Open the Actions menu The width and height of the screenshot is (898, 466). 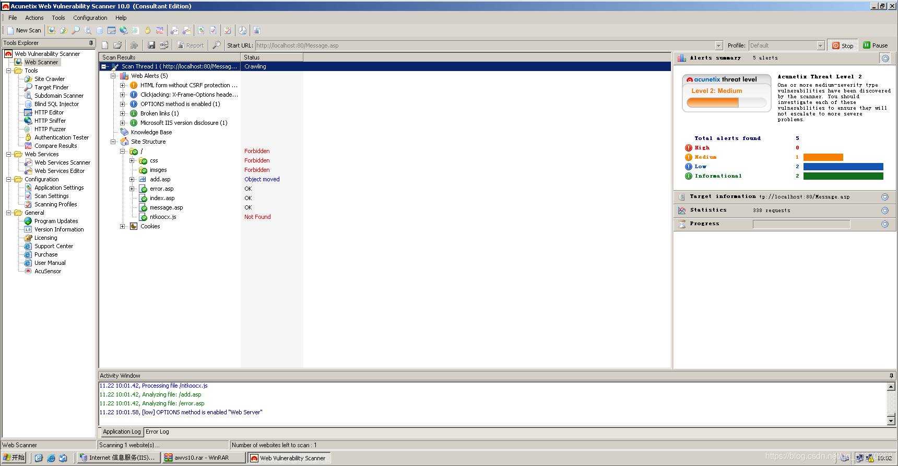pyautogui.click(x=34, y=18)
